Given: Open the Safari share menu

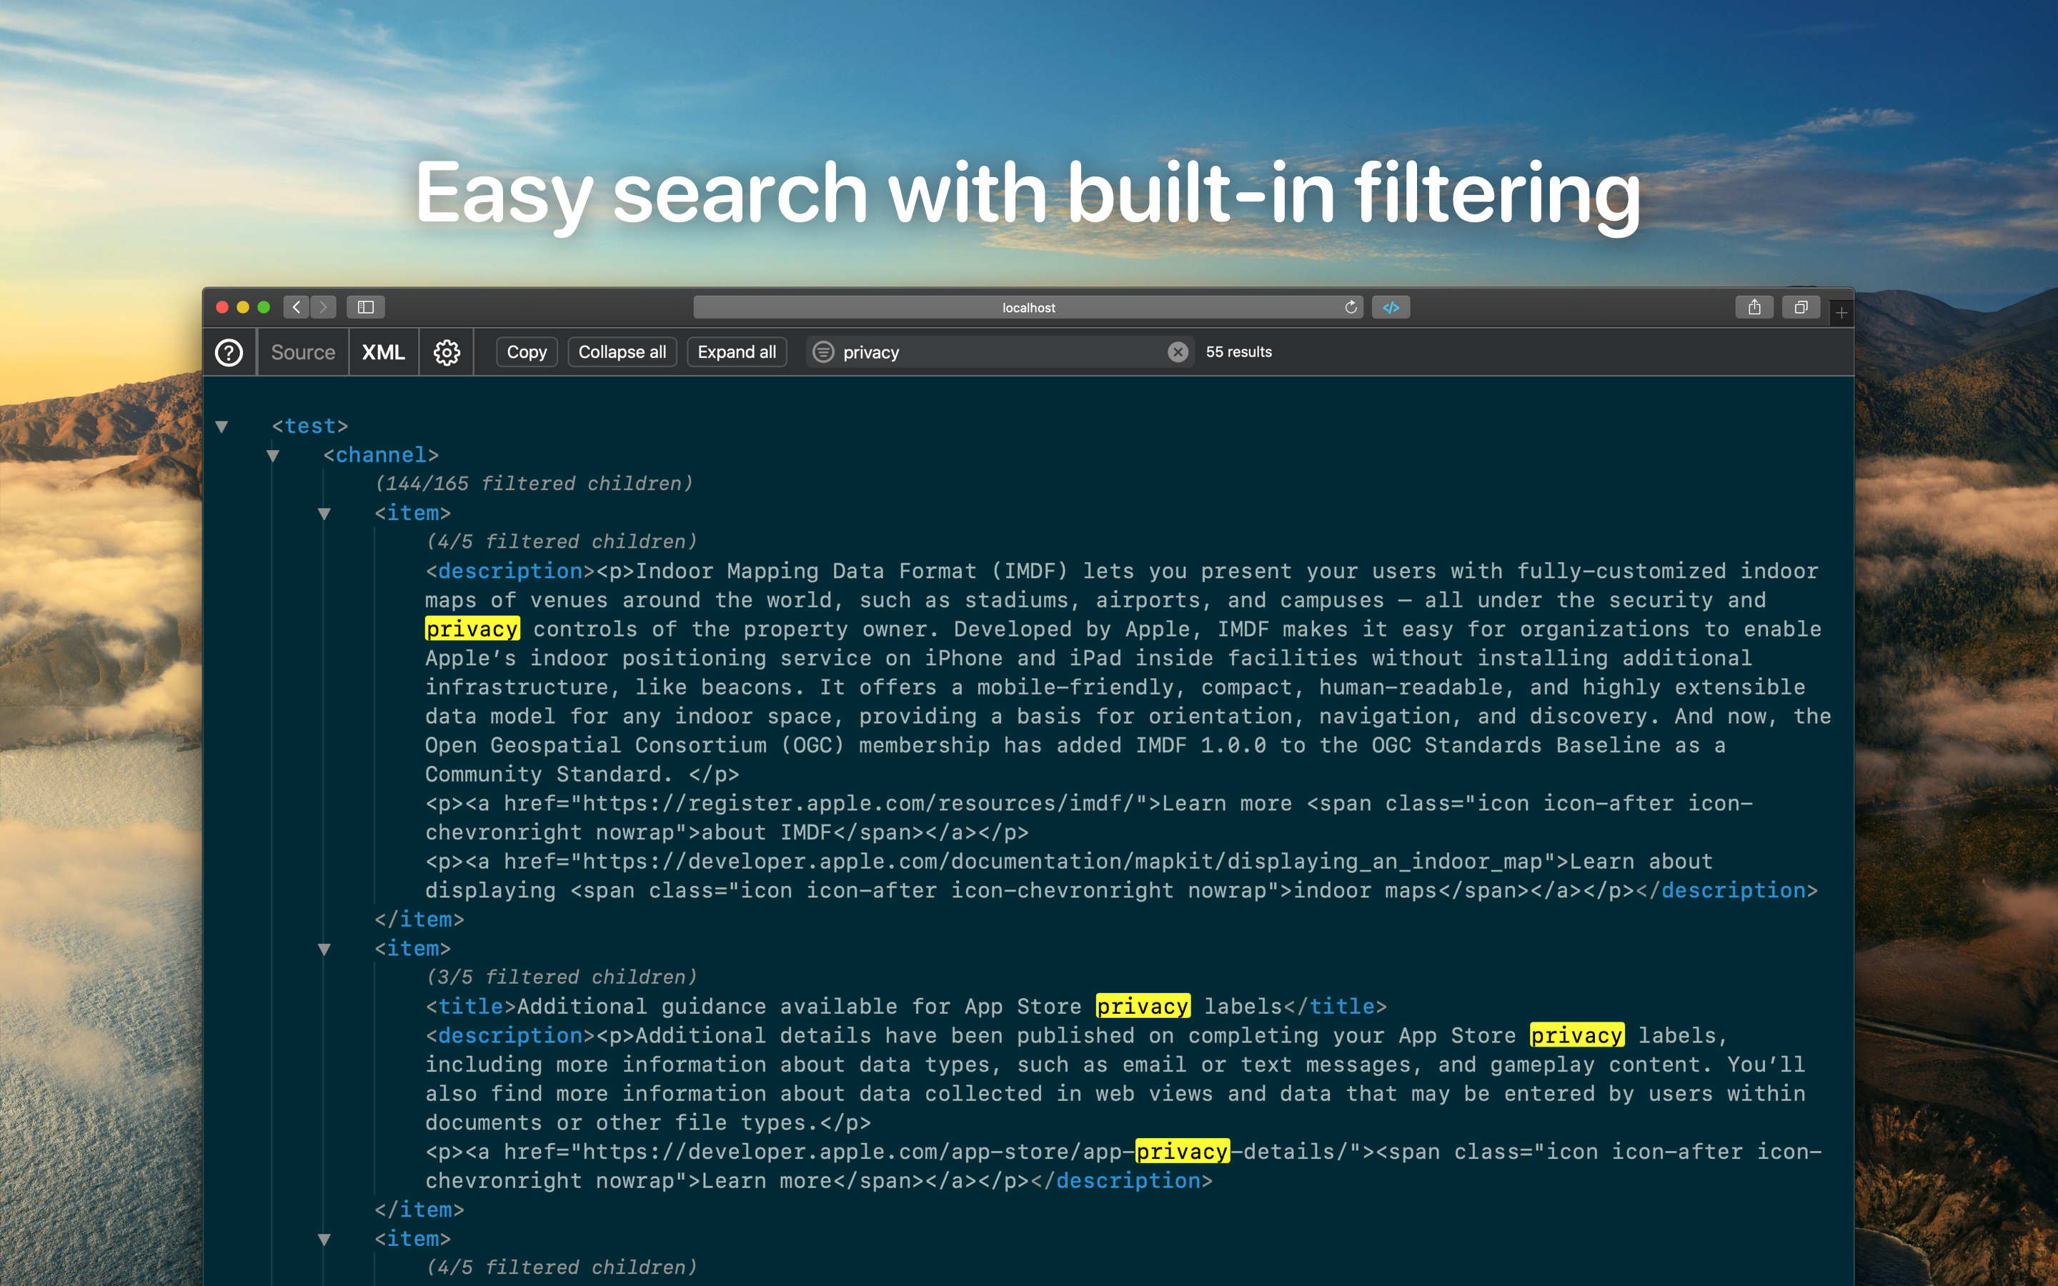Looking at the screenshot, I should [x=1754, y=307].
